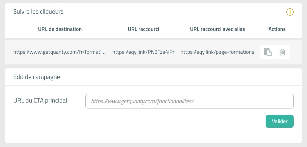The height and width of the screenshot is (147, 307).
Task: Click the info icon in Suivre les cliqueurs
Action: [290, 12]
